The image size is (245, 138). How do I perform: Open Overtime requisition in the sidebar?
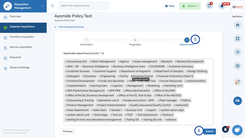tap(23, 38)
